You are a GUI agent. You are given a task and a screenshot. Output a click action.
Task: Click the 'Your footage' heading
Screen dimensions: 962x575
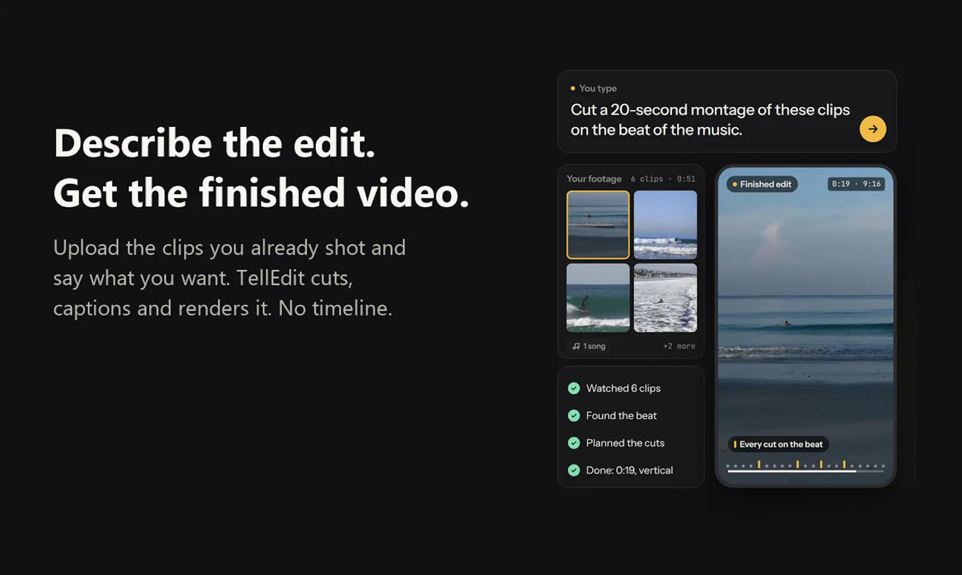594,178
